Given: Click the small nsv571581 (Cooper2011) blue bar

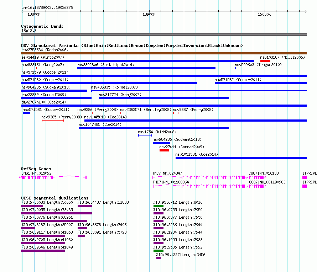Looking at the screenshot, I should point(26,113).
